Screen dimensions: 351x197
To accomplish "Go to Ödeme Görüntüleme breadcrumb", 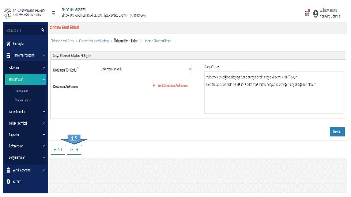I will click(x=157, y=41).
